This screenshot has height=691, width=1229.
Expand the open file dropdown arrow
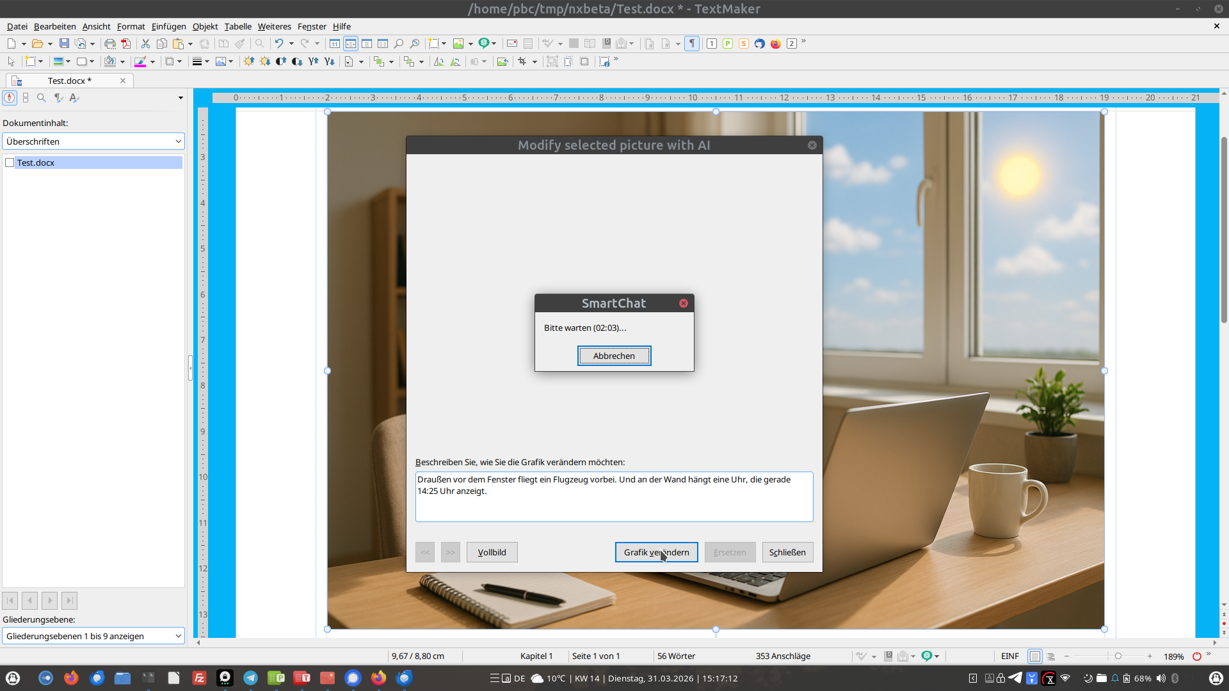click(49, 44)
